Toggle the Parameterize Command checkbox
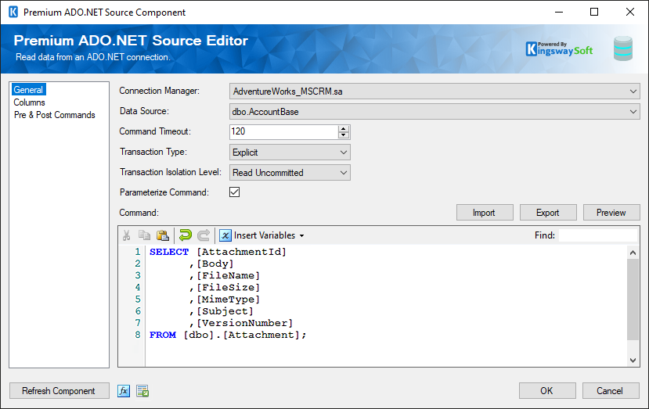Image resolution: width=649 pixels, height=409 pixels. click(x=235, y=192)
